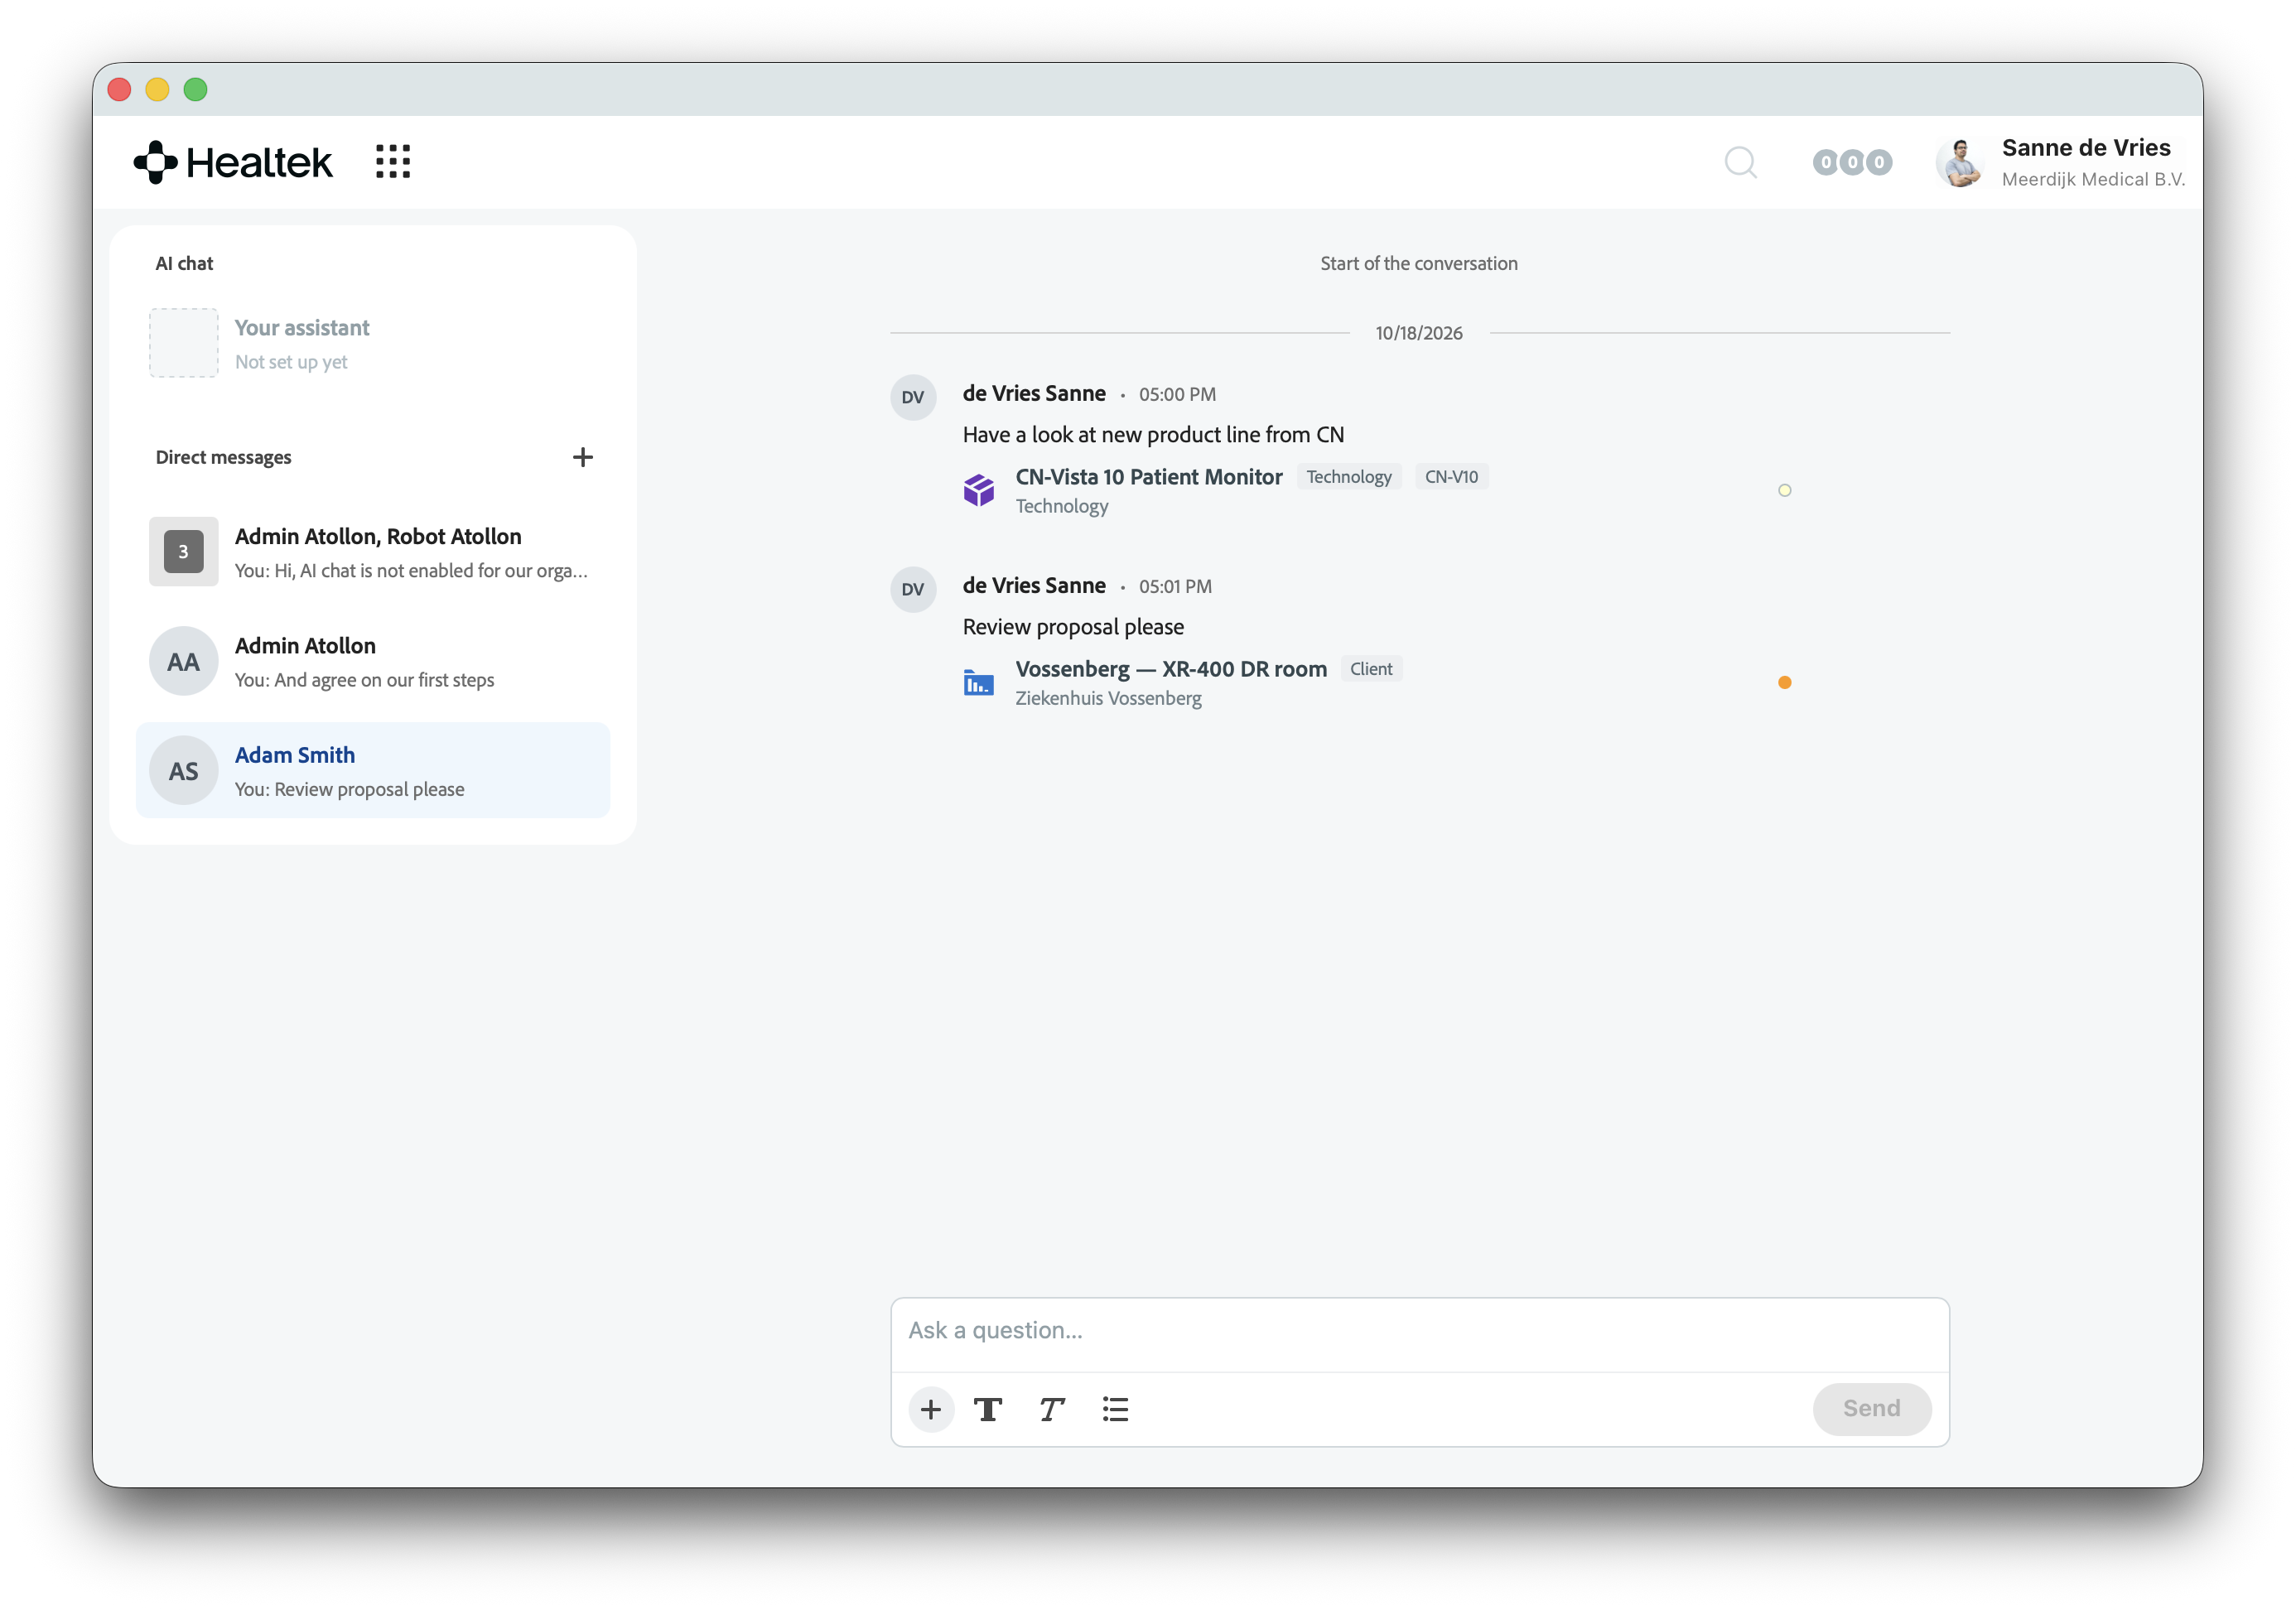Image resolution: width=2296 pixels, height=1610 pixels.
Task: Click the 10/18/2026 date separator
Action: pos(1418,333)
